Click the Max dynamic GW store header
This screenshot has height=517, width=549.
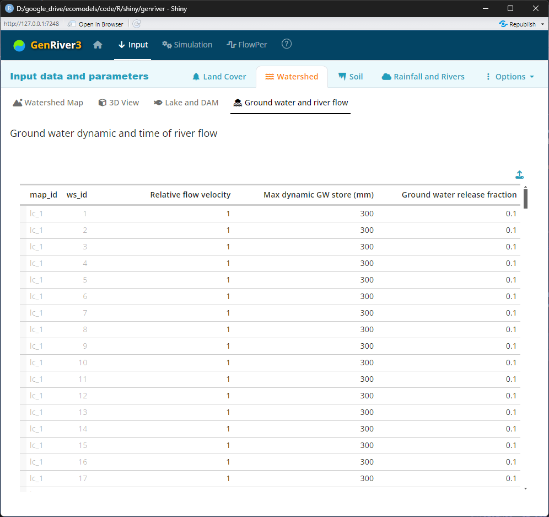click(x=318, y=195)
